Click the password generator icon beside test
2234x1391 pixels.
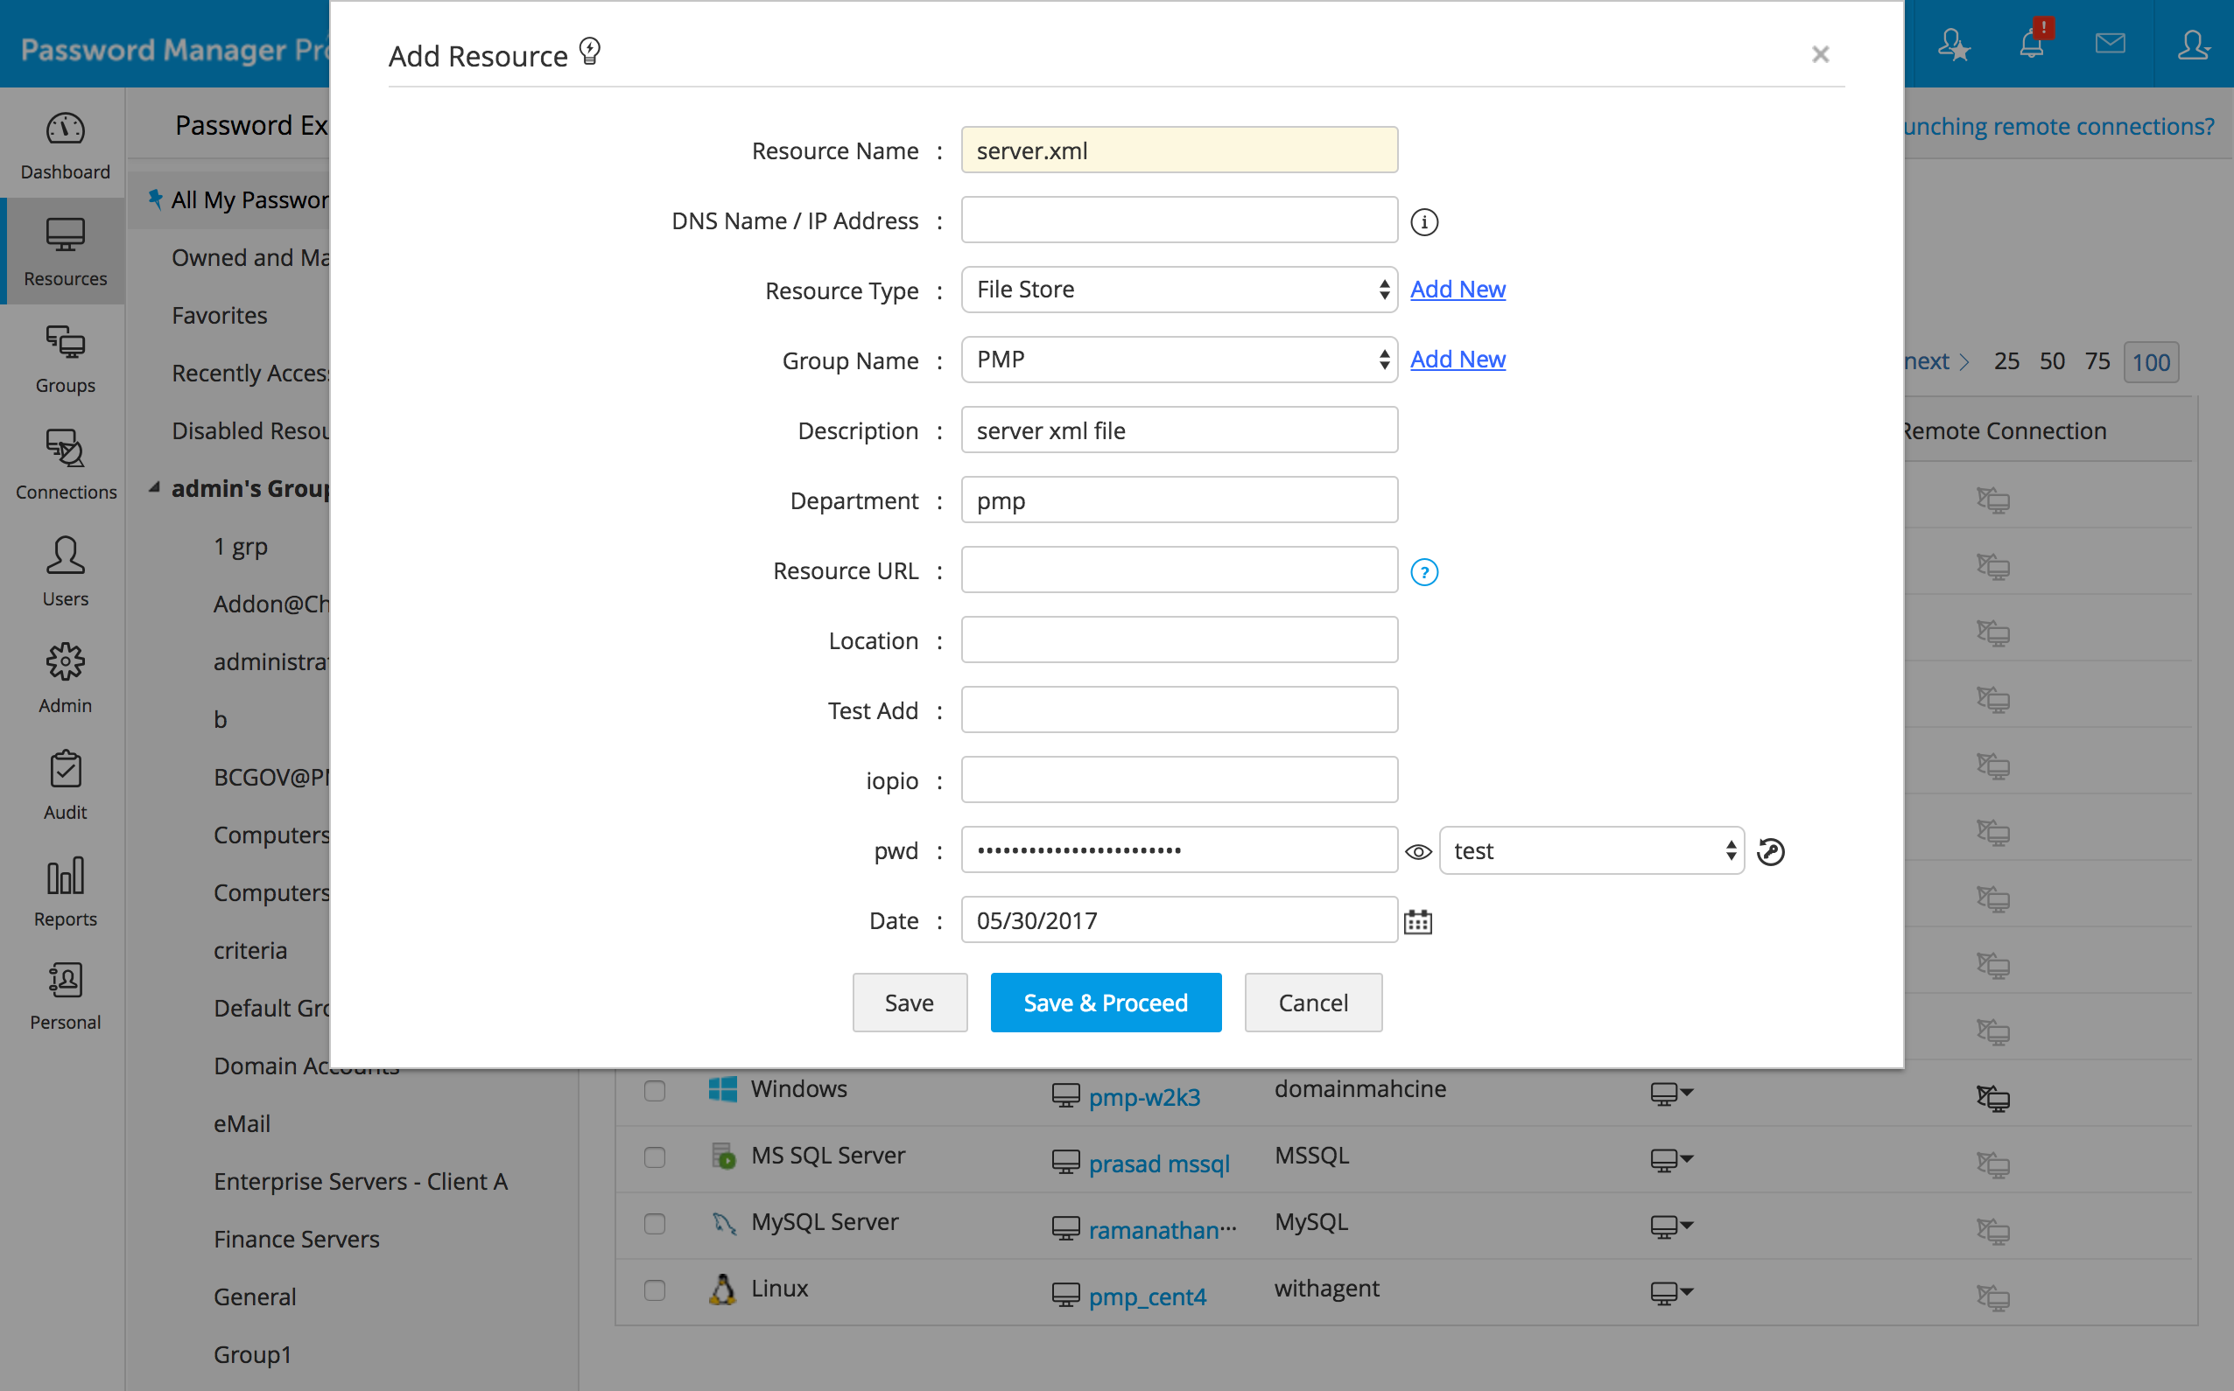pyautogui.click(x=1770, y=852)
